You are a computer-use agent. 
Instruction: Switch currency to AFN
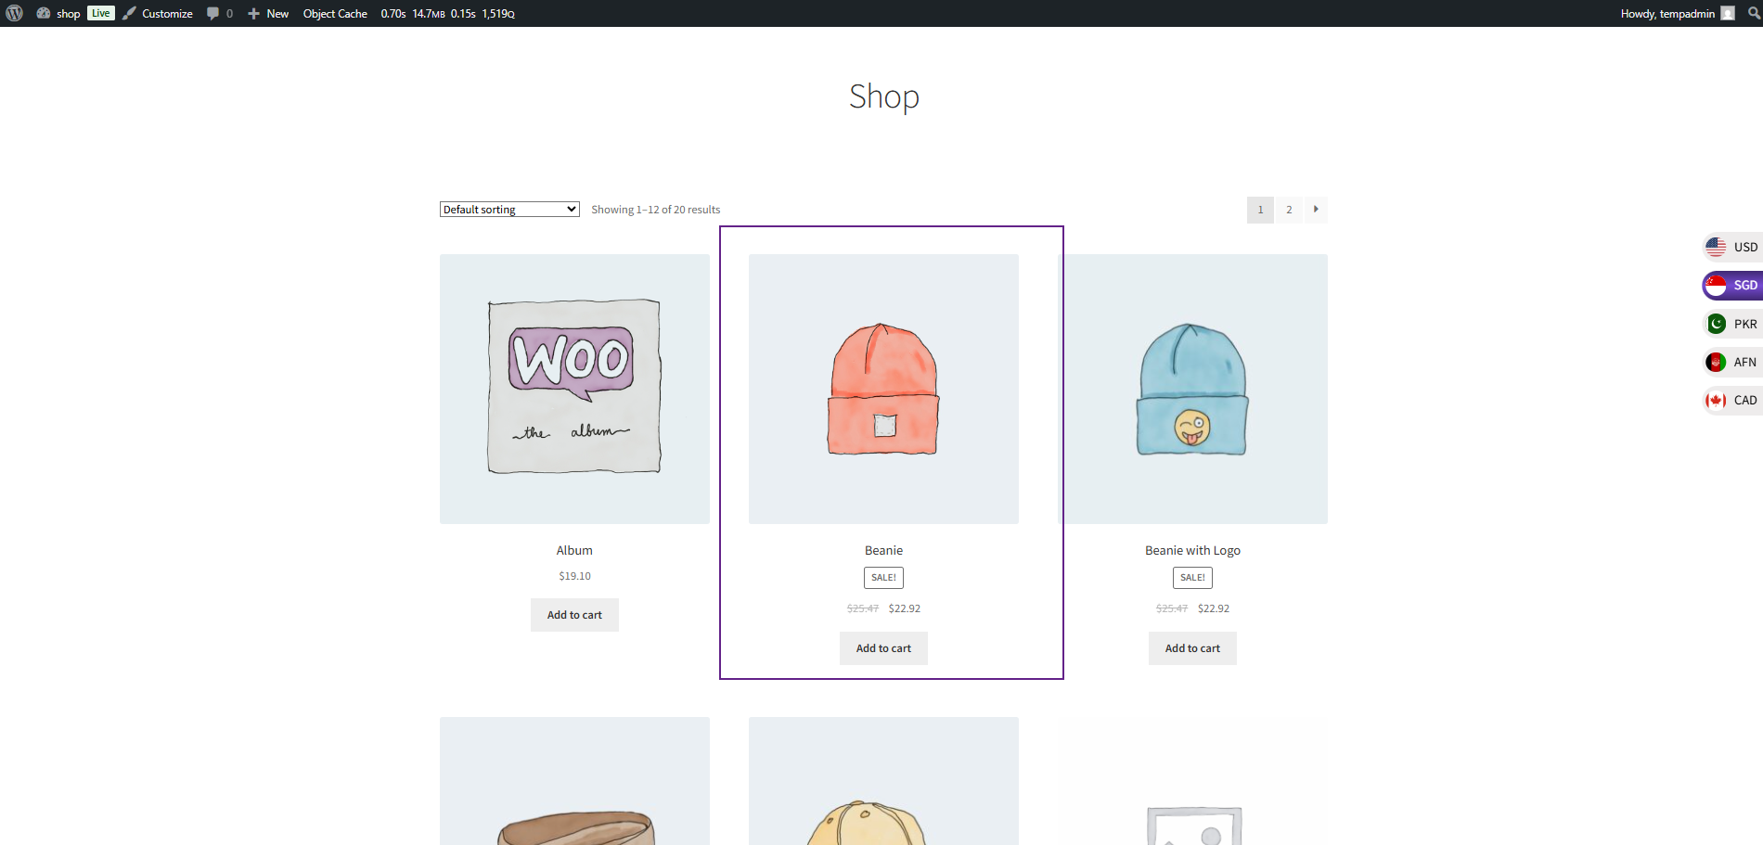point(1733,362)
